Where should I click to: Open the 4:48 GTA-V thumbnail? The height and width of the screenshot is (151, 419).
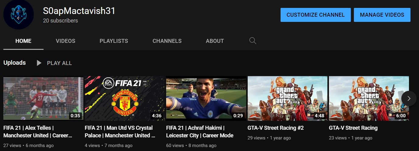click(288, 98)
